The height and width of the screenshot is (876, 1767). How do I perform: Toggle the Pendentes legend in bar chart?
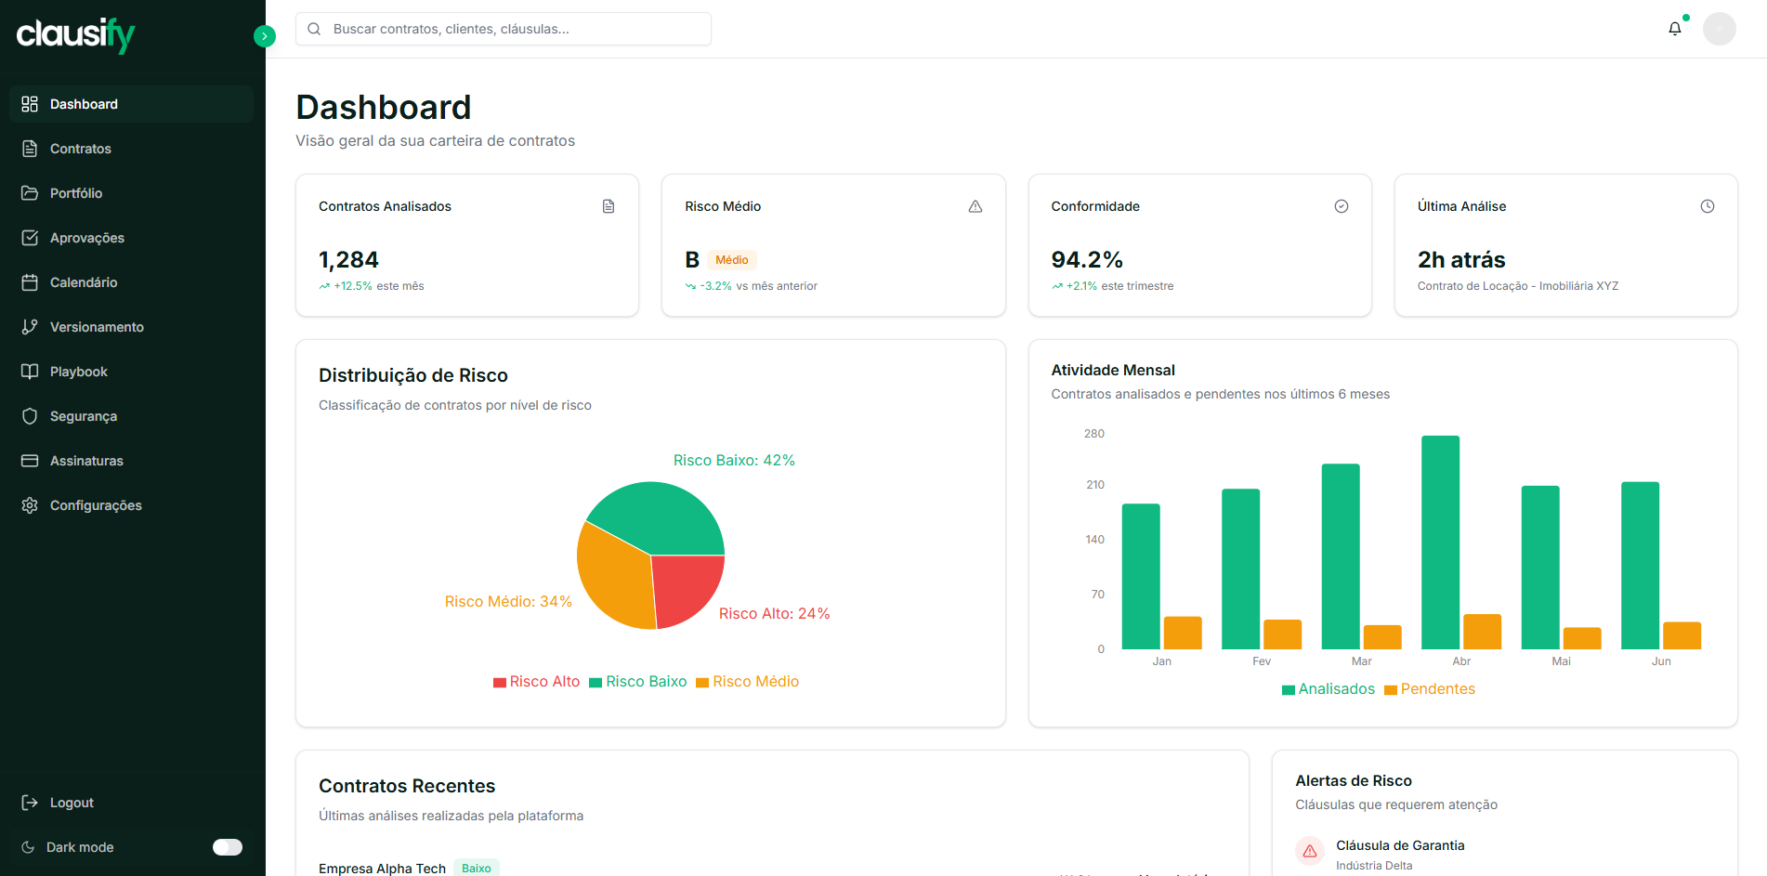tap(1430, 688)
